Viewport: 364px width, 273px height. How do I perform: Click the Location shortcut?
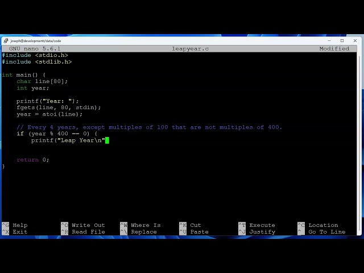[318, 225]
